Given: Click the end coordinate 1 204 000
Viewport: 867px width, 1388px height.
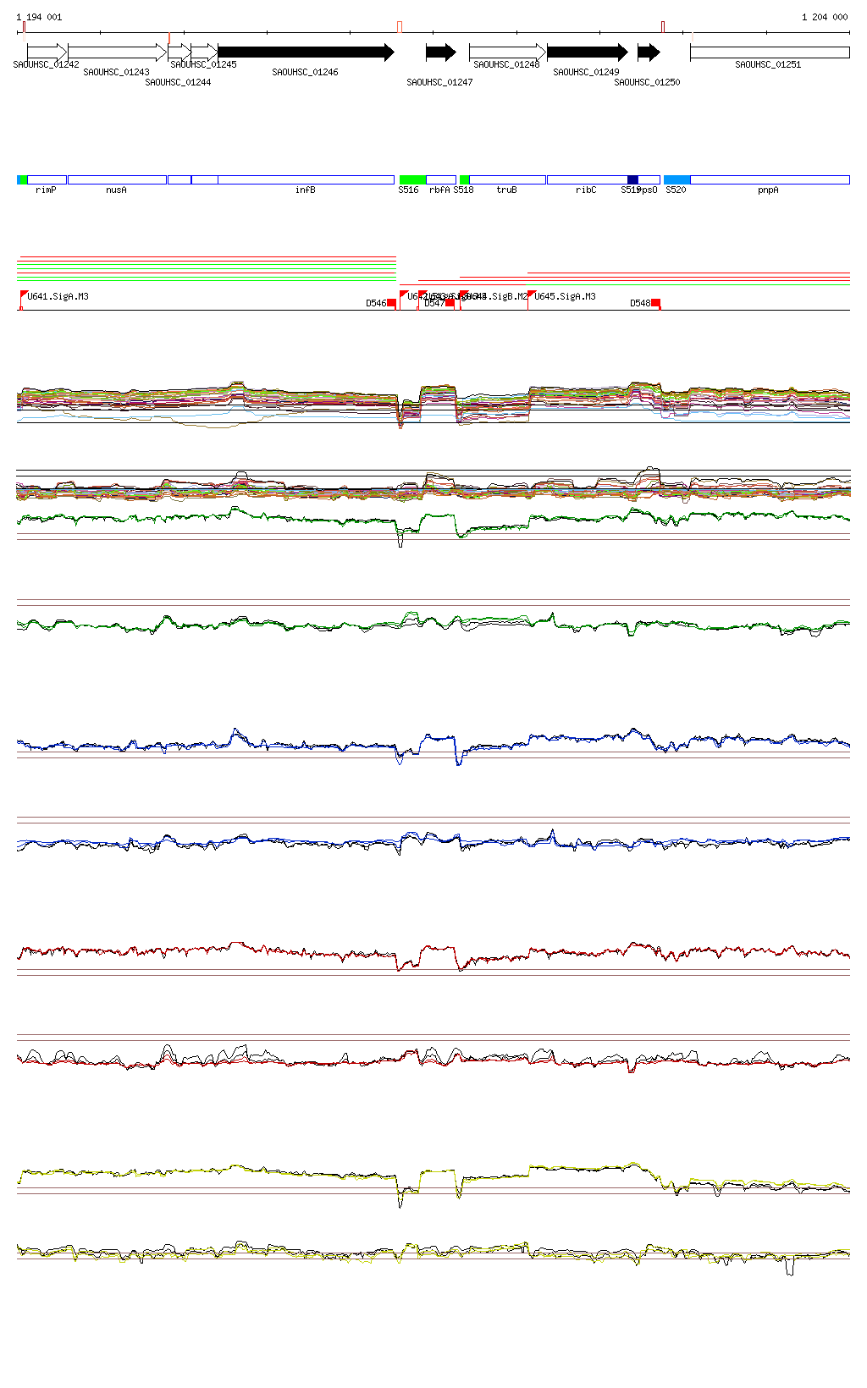Looking at the screenshot, I should point(825,17).
